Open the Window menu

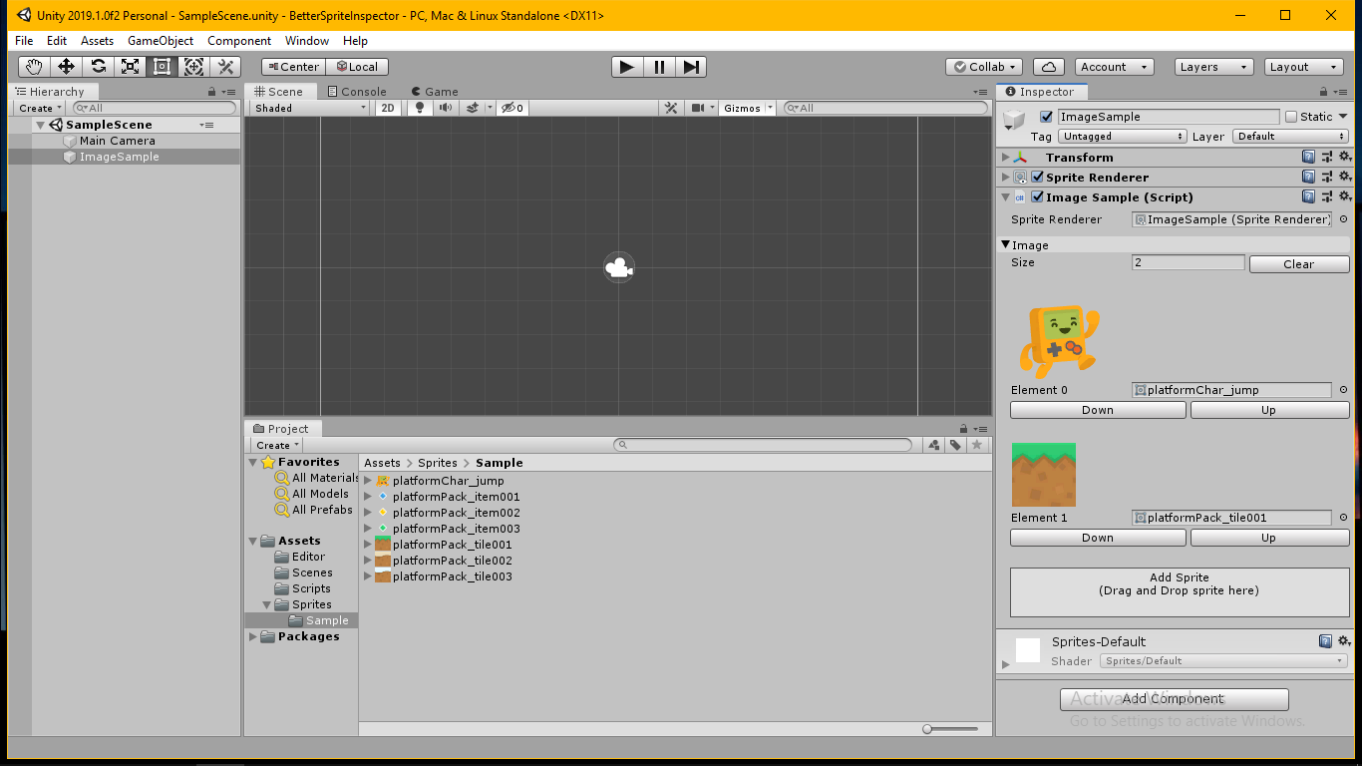(x=307, y=41)
